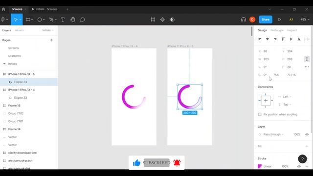Image resolution: width=313 pixels, height=176 pixels.
Task: Click the canvas vertical scrollbar
Action: click(251, 31)
